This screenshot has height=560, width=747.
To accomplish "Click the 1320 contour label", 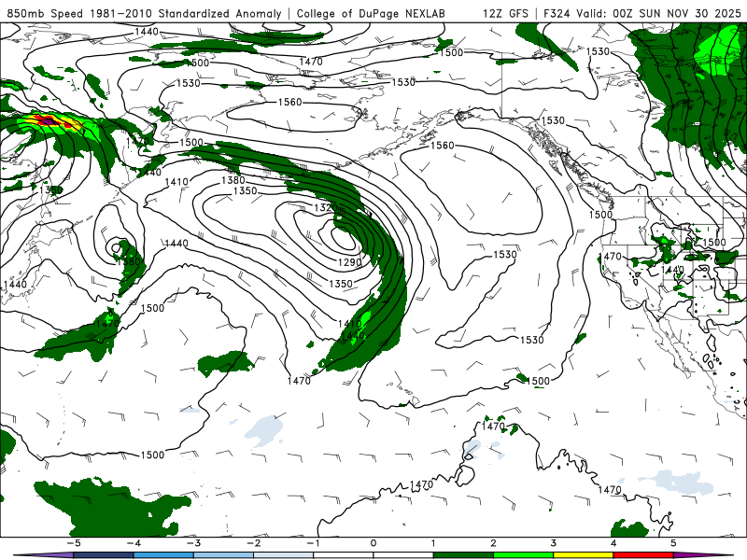I will click(x=325, y=207).
